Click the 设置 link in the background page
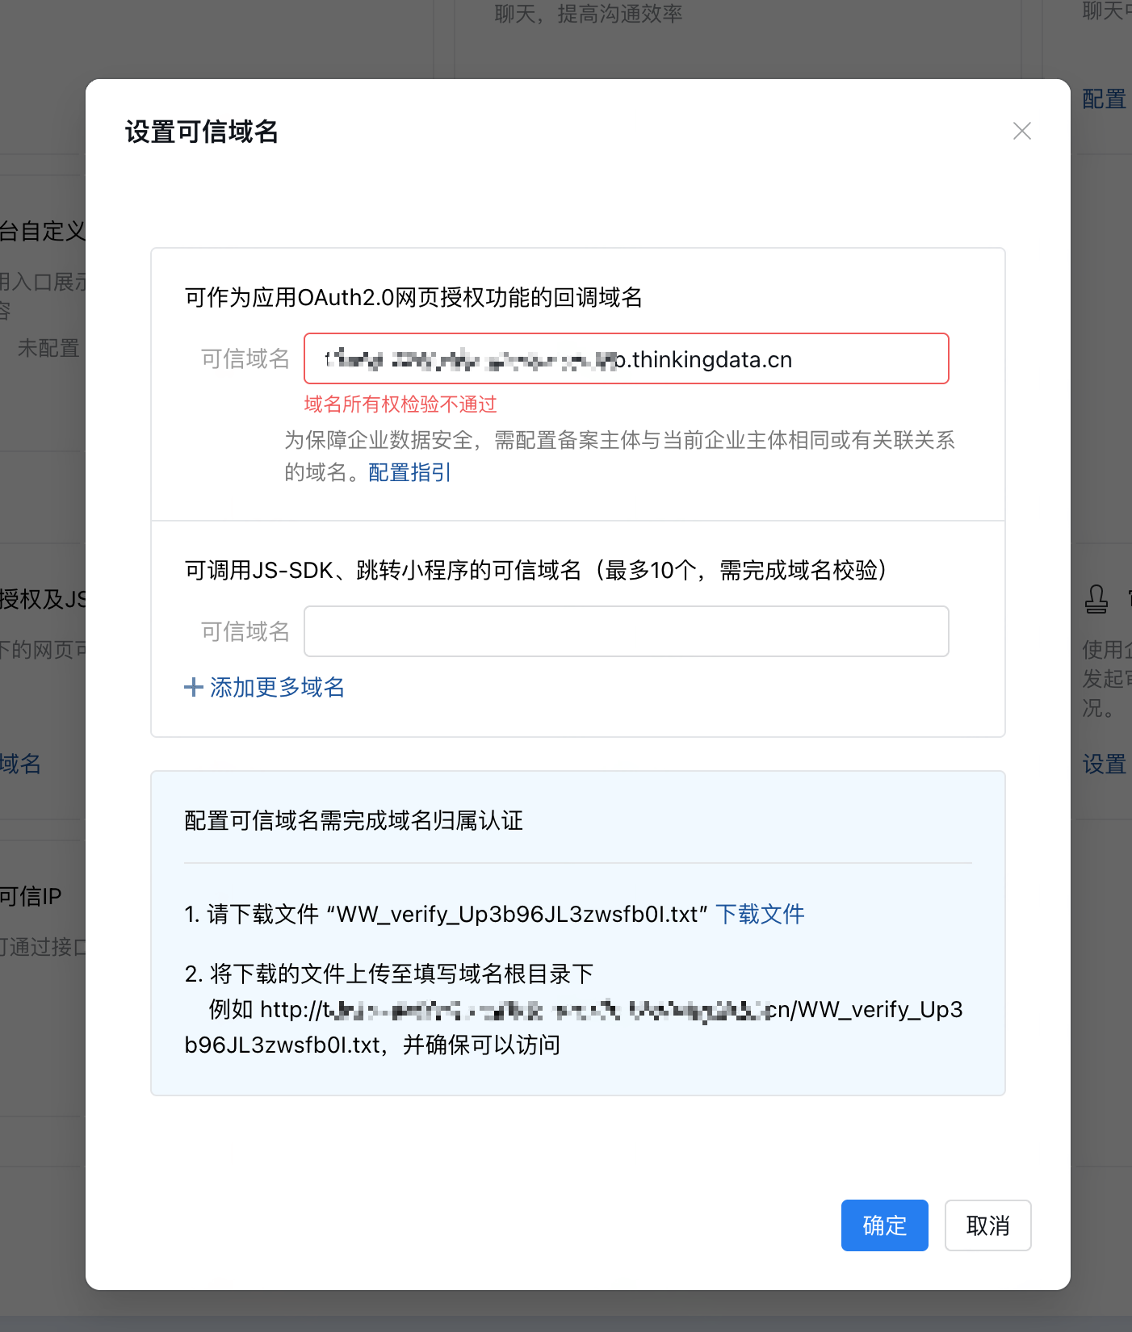 point(1104,764)
